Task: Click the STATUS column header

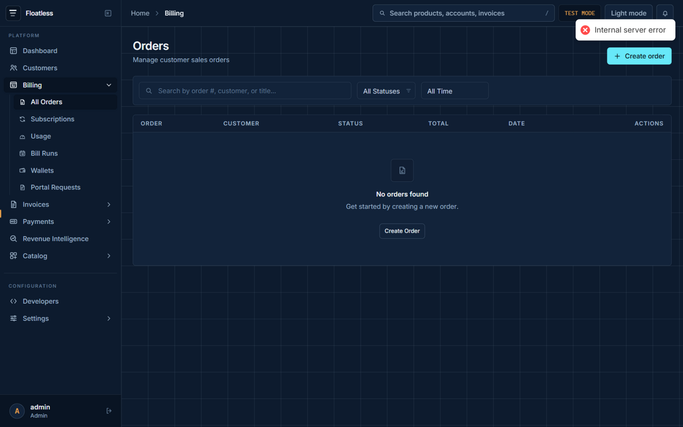Action: (351, 123)
